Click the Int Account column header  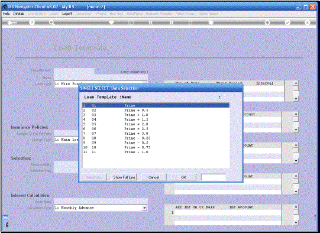[x=241, y=207]
